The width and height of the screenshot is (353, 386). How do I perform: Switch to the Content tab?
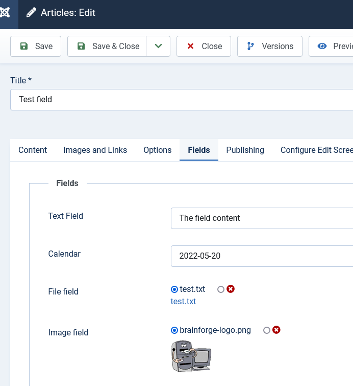33,150
